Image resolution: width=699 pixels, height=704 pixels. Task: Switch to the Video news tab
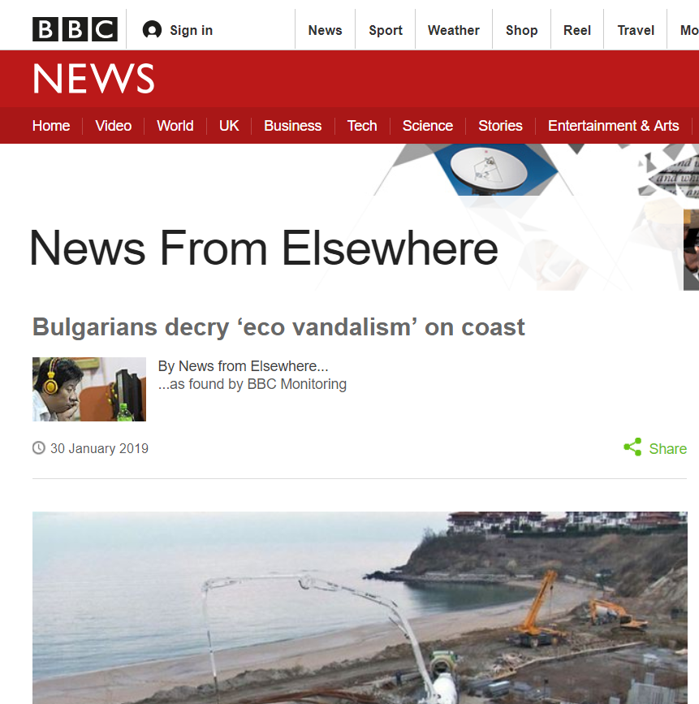click(113, 126)
